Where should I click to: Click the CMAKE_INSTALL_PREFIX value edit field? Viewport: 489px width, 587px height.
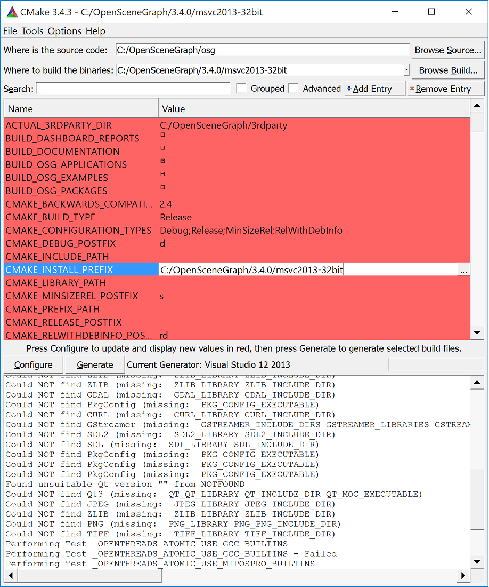tap(308, 269)
